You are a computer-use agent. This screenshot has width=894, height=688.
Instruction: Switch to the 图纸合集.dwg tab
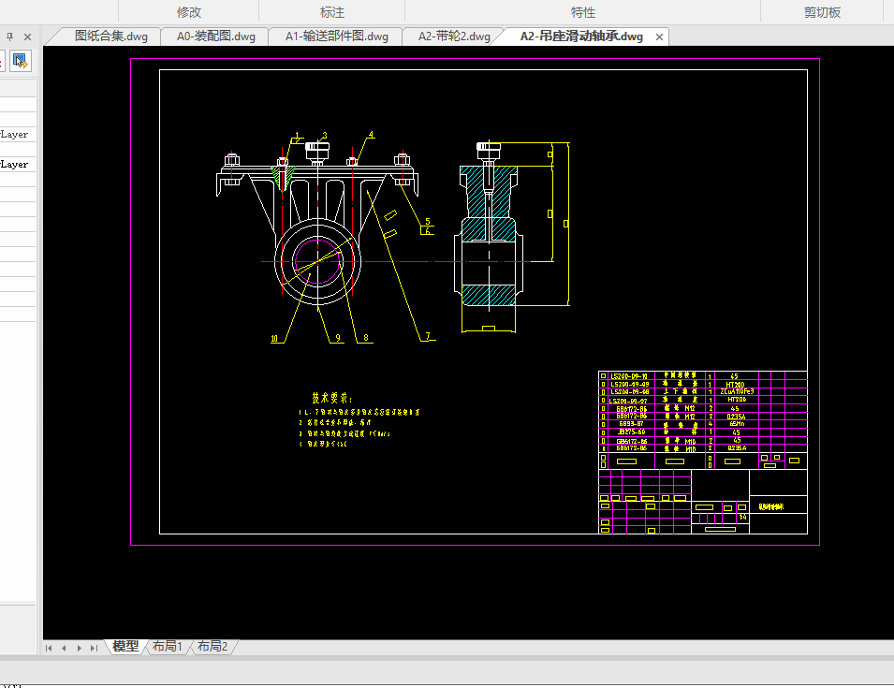(x=110, y=37)
